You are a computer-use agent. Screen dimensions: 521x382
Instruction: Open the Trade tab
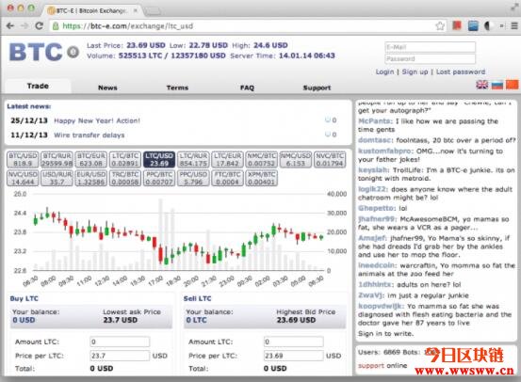pyautogui.click(x=38, y=86)
